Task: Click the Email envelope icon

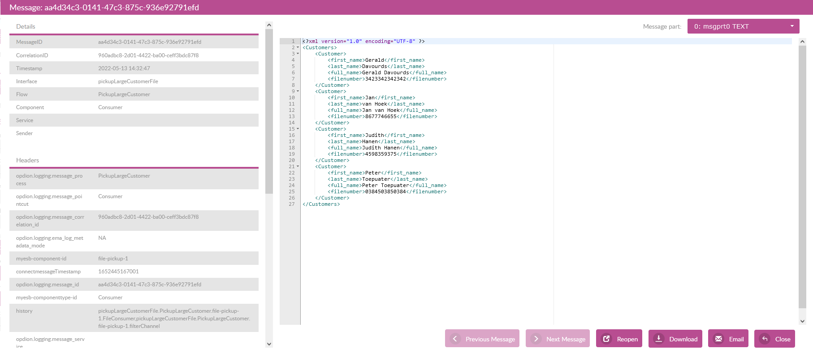Action: [x=718, y=339]
